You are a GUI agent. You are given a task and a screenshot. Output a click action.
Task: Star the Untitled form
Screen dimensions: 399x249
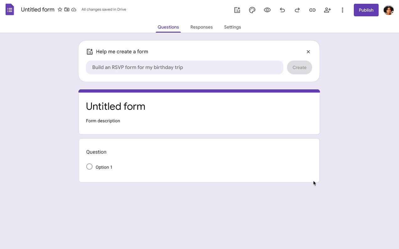(60, 10)
